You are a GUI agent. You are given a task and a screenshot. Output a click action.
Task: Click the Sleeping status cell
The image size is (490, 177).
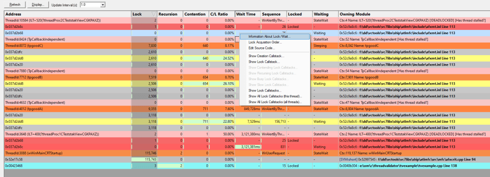[326, 45]
